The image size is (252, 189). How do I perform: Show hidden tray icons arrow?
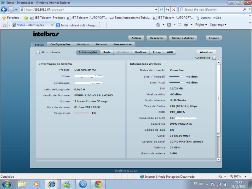coord(207,184)
